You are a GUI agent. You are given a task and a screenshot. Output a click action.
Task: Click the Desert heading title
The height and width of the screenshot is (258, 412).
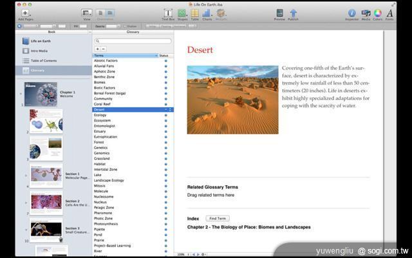(x=200, y=50)
